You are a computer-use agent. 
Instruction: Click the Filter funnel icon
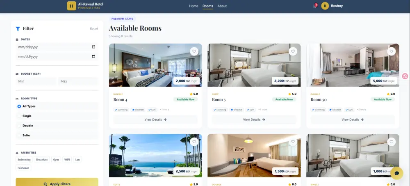click(x=18, y=29)
